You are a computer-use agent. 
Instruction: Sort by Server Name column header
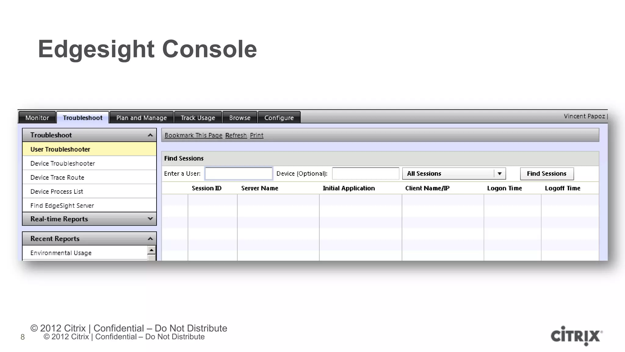pyautogui.click(x=260, y=188)
